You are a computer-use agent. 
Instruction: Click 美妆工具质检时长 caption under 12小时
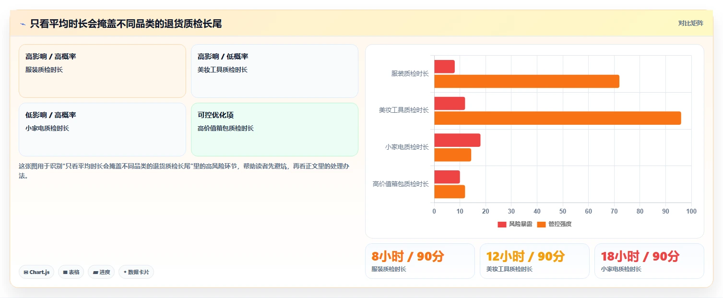510,269
